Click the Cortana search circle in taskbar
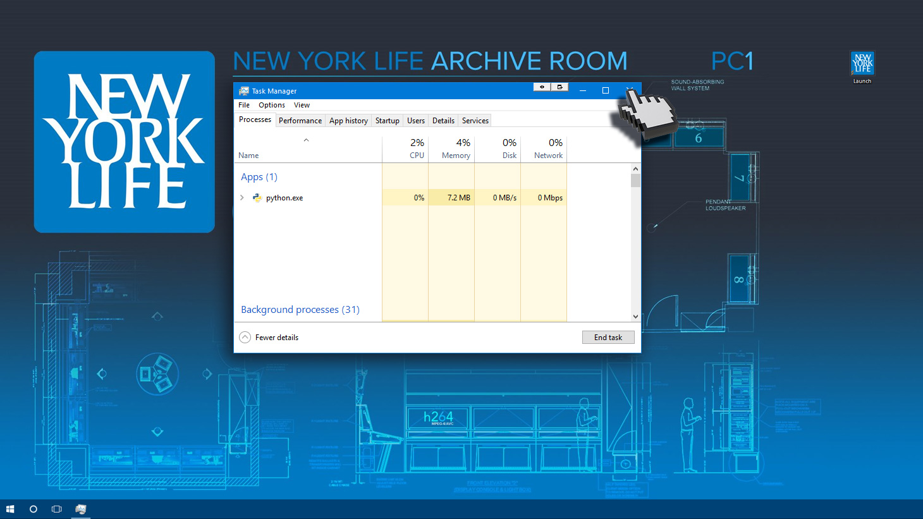Image resolution: width=923 pixels, height=519 pixels. [34, 509]
